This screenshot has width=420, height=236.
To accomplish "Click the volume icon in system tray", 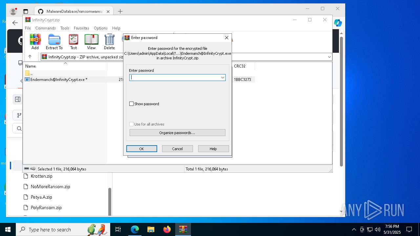I will click(377, 229).
